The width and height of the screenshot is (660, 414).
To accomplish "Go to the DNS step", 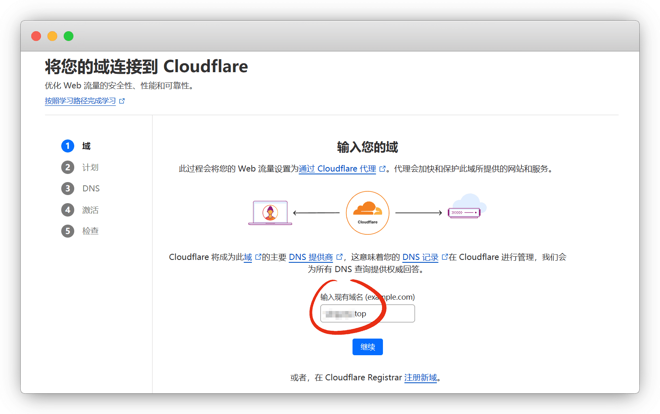I will (x=91, y=189).
